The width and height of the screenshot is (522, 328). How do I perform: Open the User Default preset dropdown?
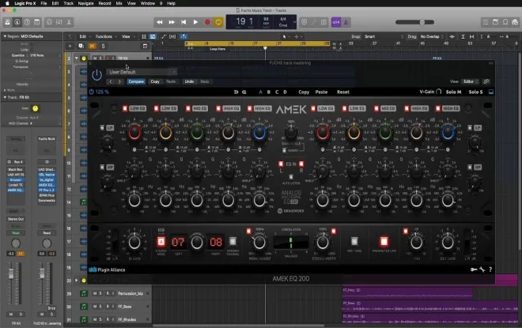coord(142,72)
